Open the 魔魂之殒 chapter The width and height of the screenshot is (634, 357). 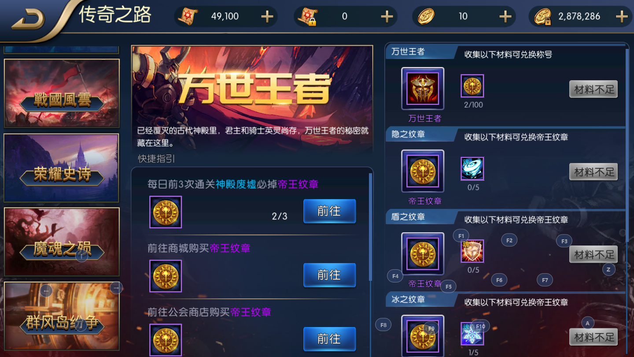[x=62, y=242]
